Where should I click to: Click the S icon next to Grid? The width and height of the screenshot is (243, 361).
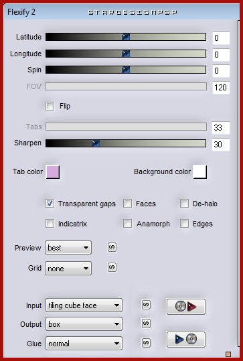[x=112, y=267]
